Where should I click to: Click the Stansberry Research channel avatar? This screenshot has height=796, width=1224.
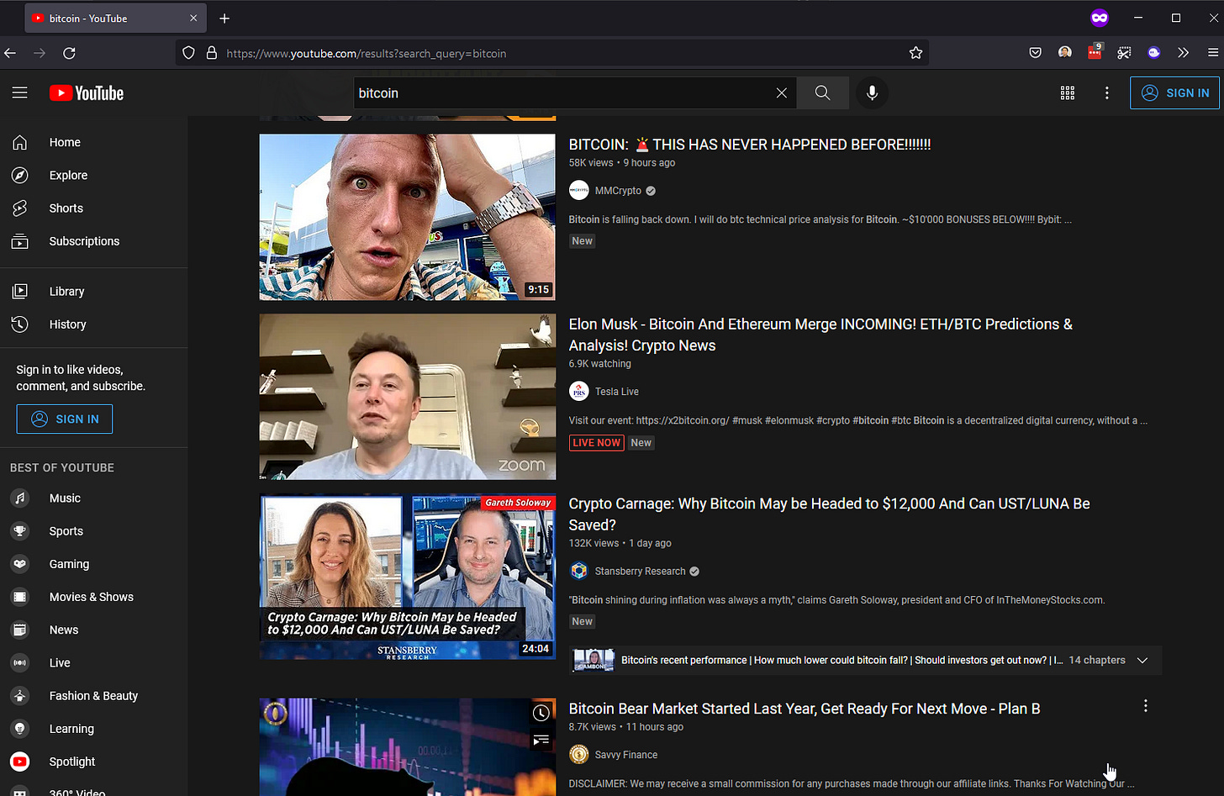579,572
